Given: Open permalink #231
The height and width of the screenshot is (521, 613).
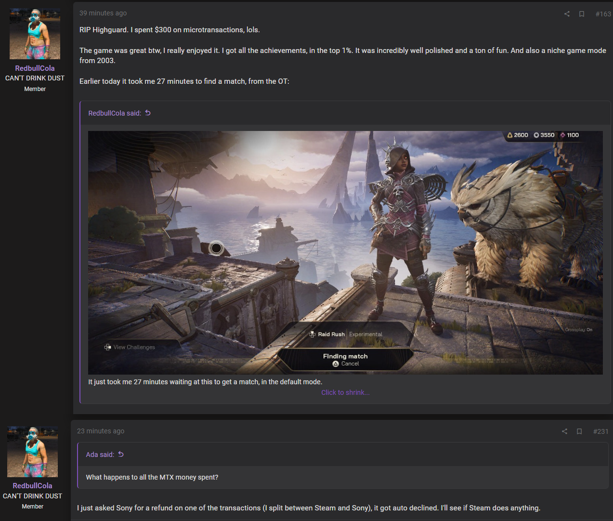Looking at the screenshot, I should click(x=600, y=431).
